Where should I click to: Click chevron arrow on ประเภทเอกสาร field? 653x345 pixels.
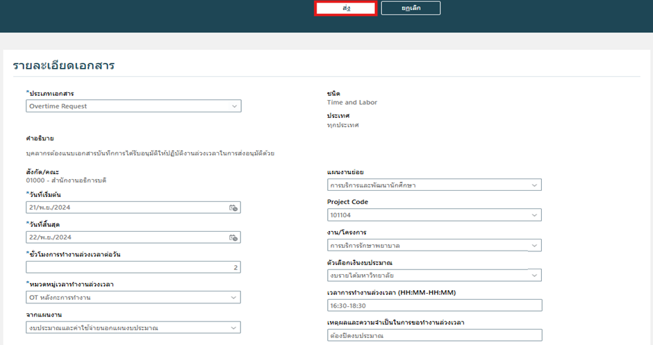(x=234, y=106)
